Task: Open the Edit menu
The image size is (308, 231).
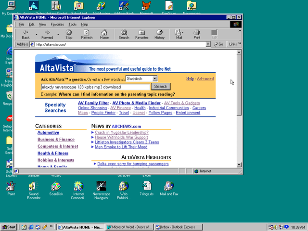Action: 31,25
